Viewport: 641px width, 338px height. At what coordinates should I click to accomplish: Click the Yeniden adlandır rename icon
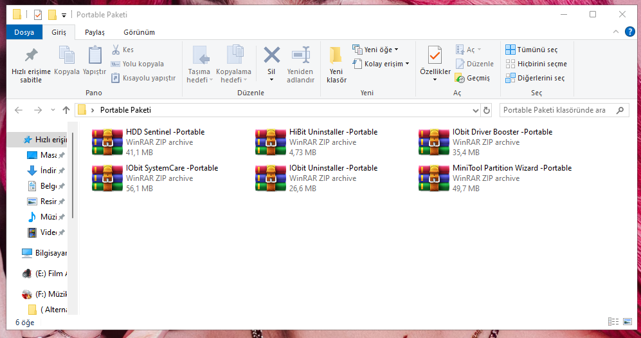coord(300,55)
